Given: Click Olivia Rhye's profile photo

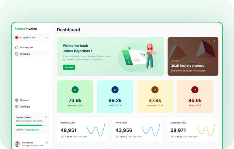Looking at the screenshot, I should tap(17, 144).
